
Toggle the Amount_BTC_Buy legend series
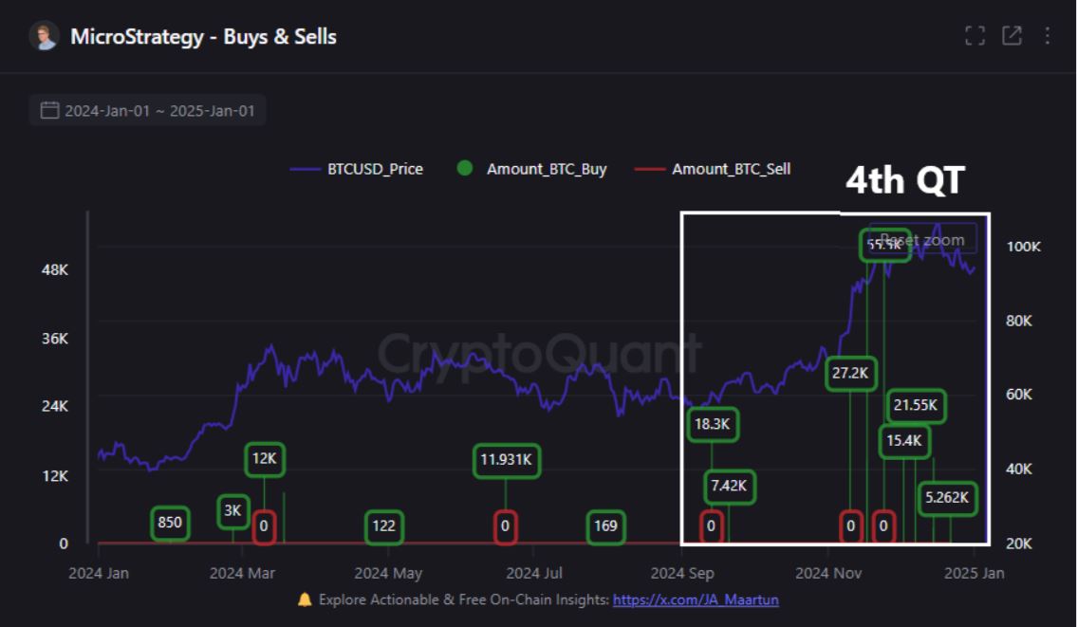[x=531, y=169]
